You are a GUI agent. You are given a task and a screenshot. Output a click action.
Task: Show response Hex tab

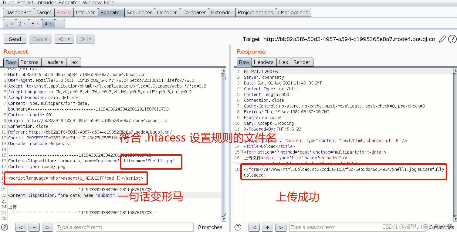pos(283,62)
